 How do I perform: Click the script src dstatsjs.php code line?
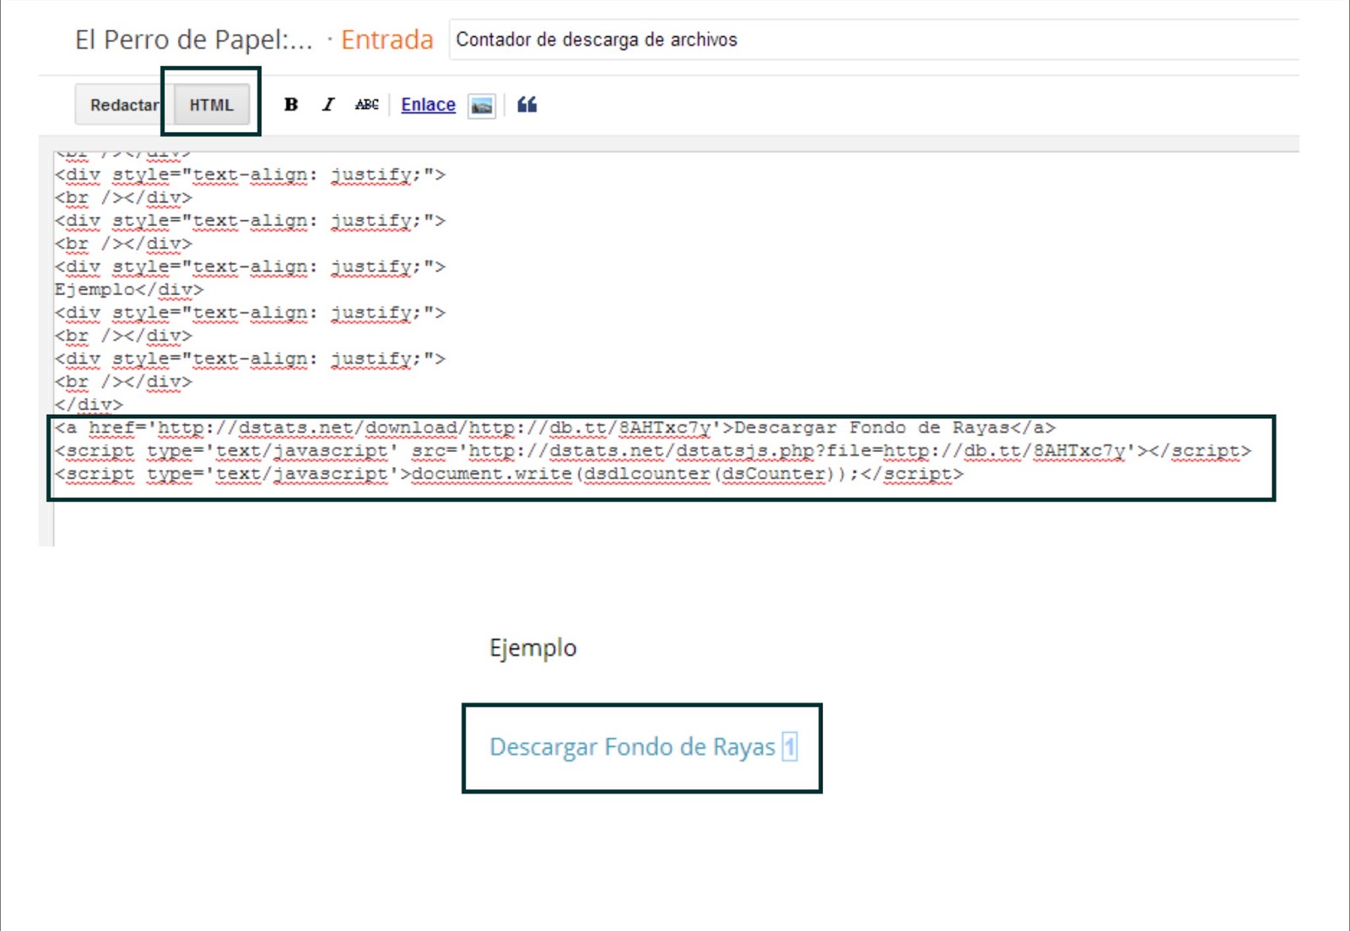[x=653, y=450]
